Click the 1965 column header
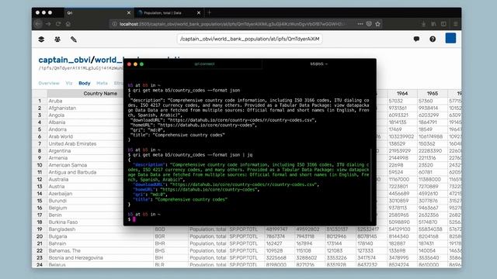Image resolution: width=497 pixels, height=279 pixels. click(x=433, y=93)
